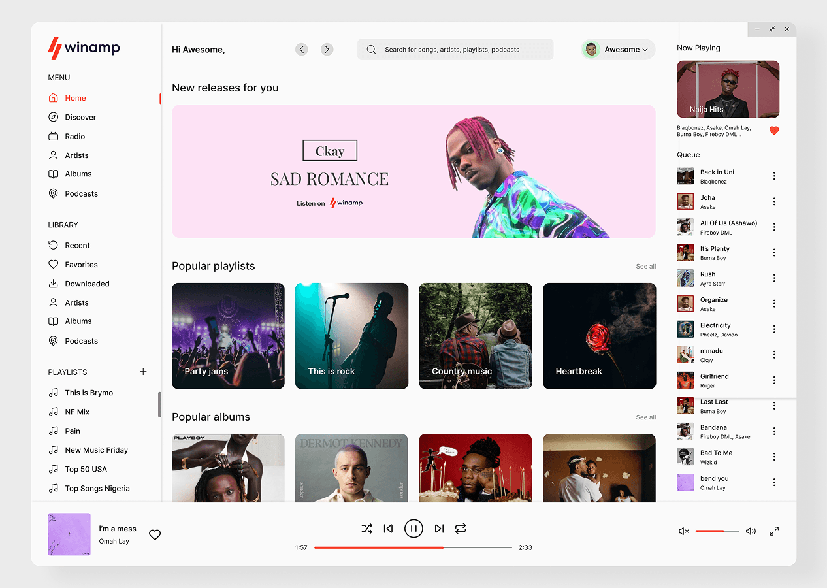Screen dimensions: 827x588
Task: Open Recent in the Library
Action: [69, 245]
